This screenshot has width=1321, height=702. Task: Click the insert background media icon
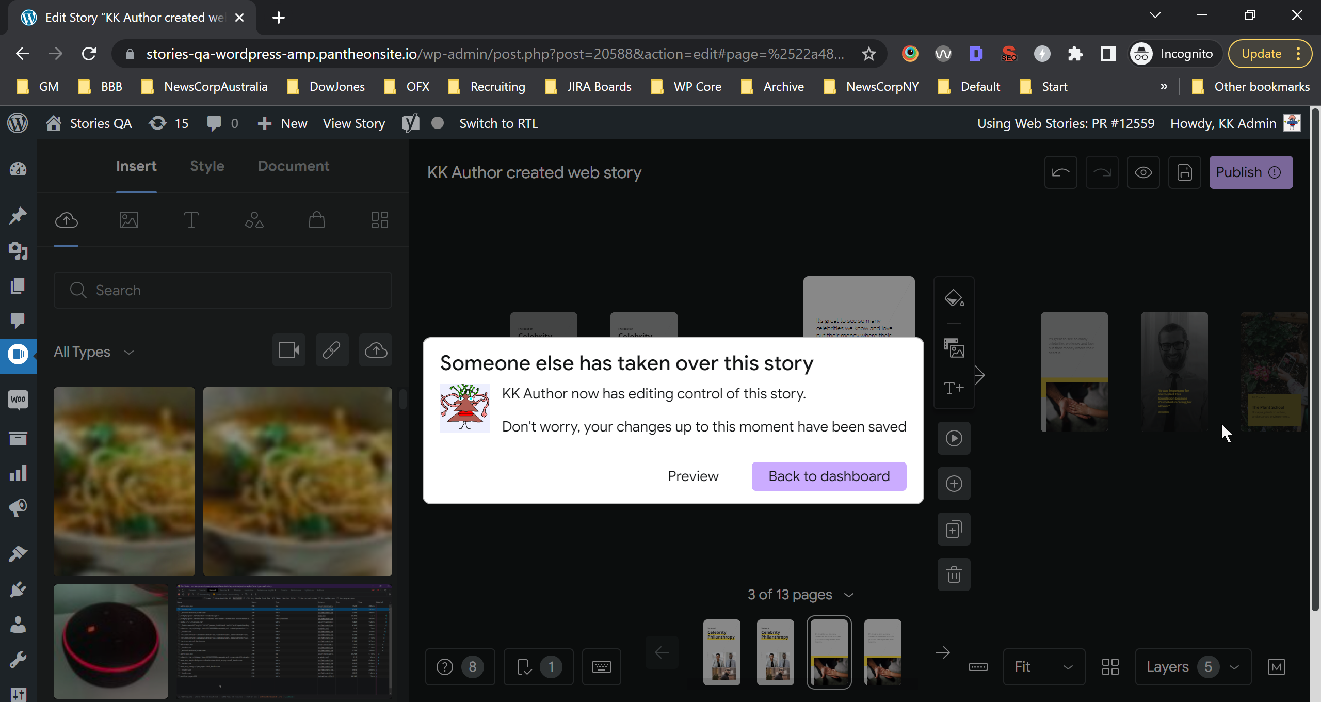click(x=954, y=348)
